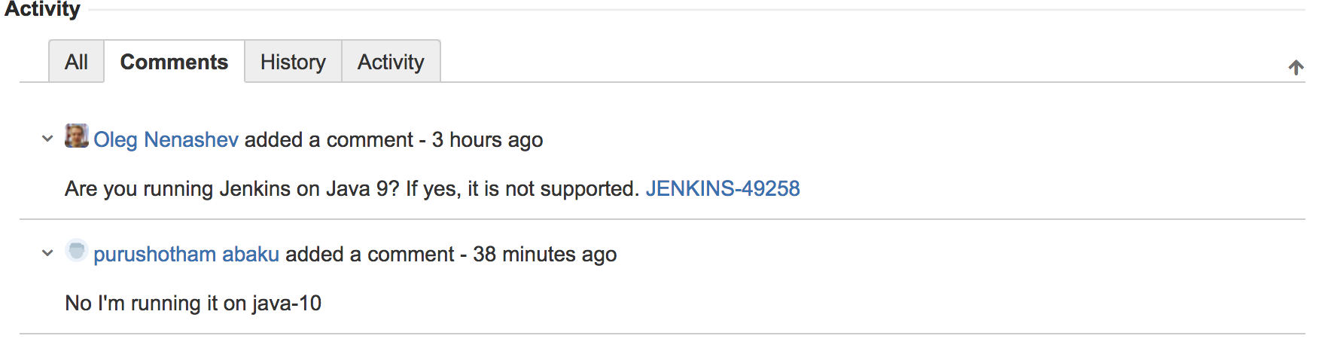Image resolution: width=1325 pixels, height=348 pixels.
Task: Click the "not supported" phrase in Oleg's comment
Action: [571, 188]
